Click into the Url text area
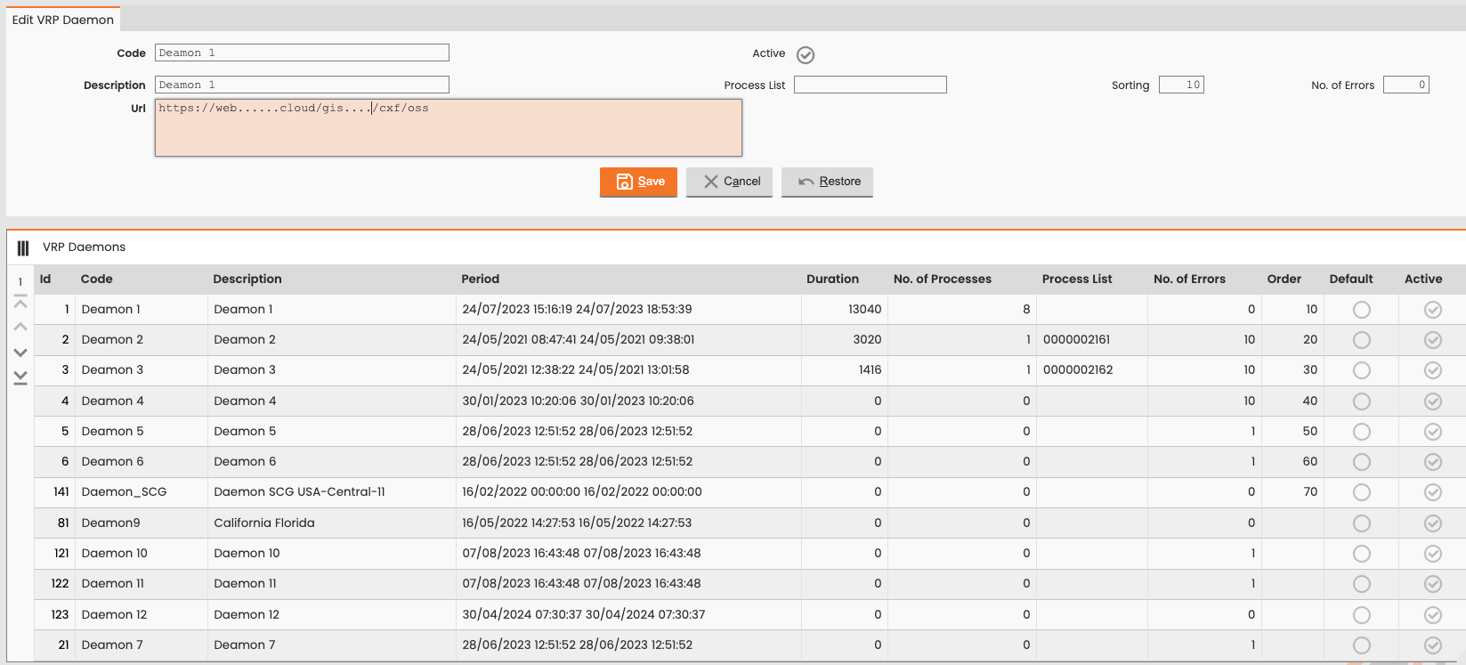1466x665 pixels. pyautogui.click(x=449, y=127)
